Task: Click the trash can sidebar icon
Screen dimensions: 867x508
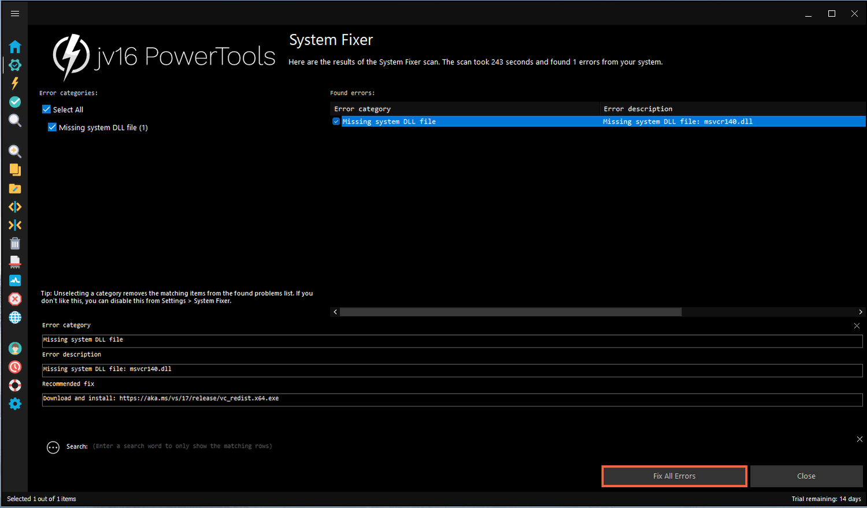Action: [15, 244]
